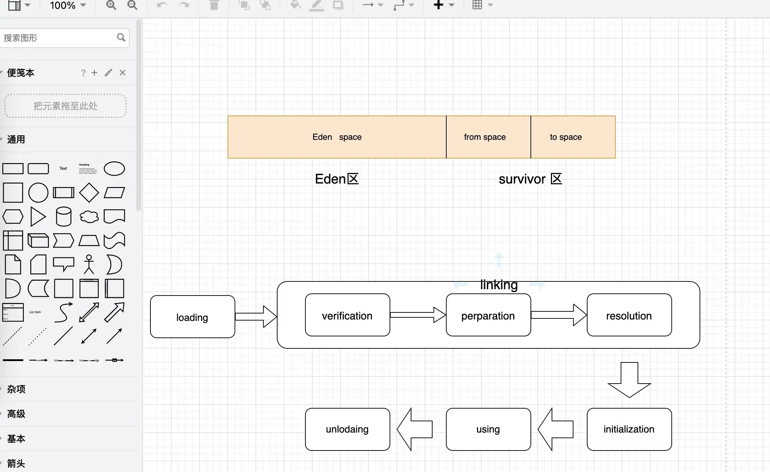Select the actor stick figure shape
Screen dimensions: 770x472
89,264
